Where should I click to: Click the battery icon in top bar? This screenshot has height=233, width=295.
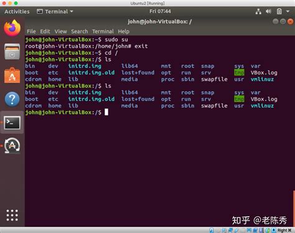coord(279,11)
